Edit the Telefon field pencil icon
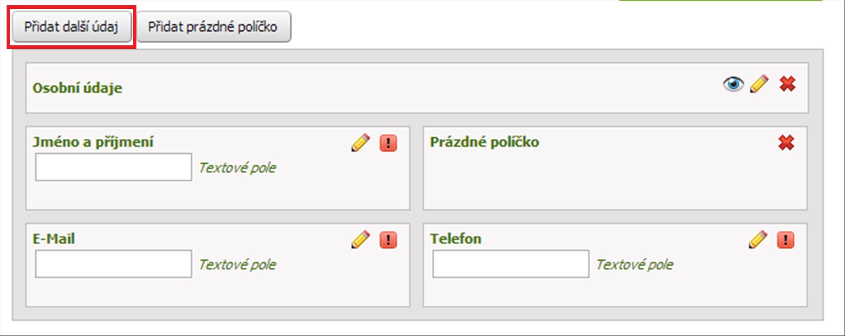Viewport: 845px width, 336px height. pos(758,240)
